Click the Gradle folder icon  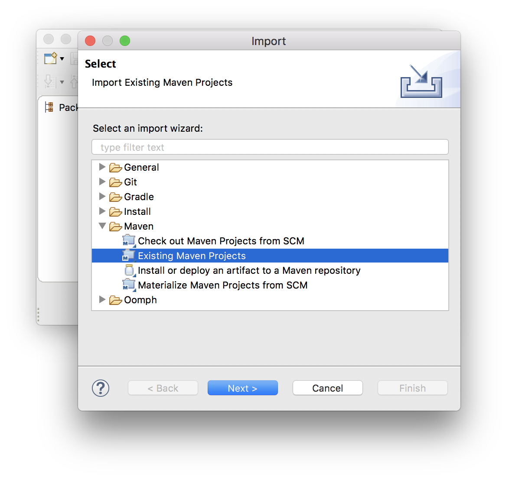click(116, 197)
